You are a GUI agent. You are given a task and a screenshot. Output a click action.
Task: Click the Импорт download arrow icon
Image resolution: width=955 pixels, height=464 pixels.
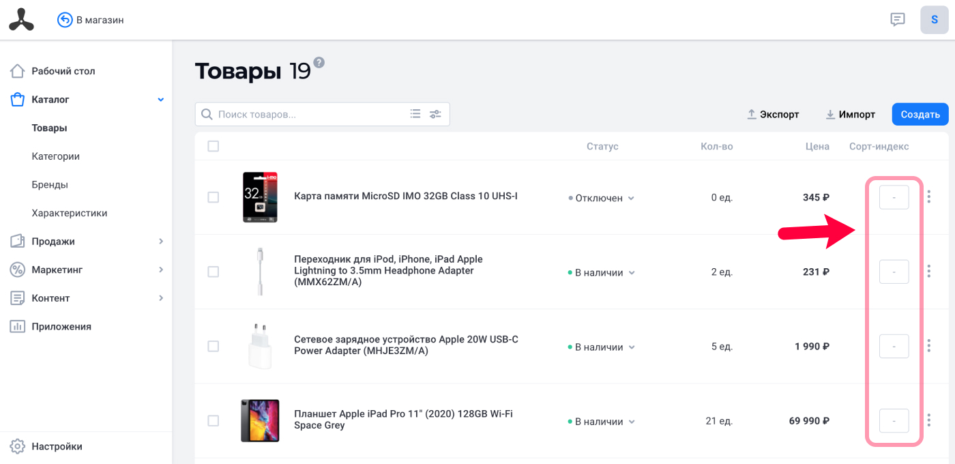(x=830, y=115)
